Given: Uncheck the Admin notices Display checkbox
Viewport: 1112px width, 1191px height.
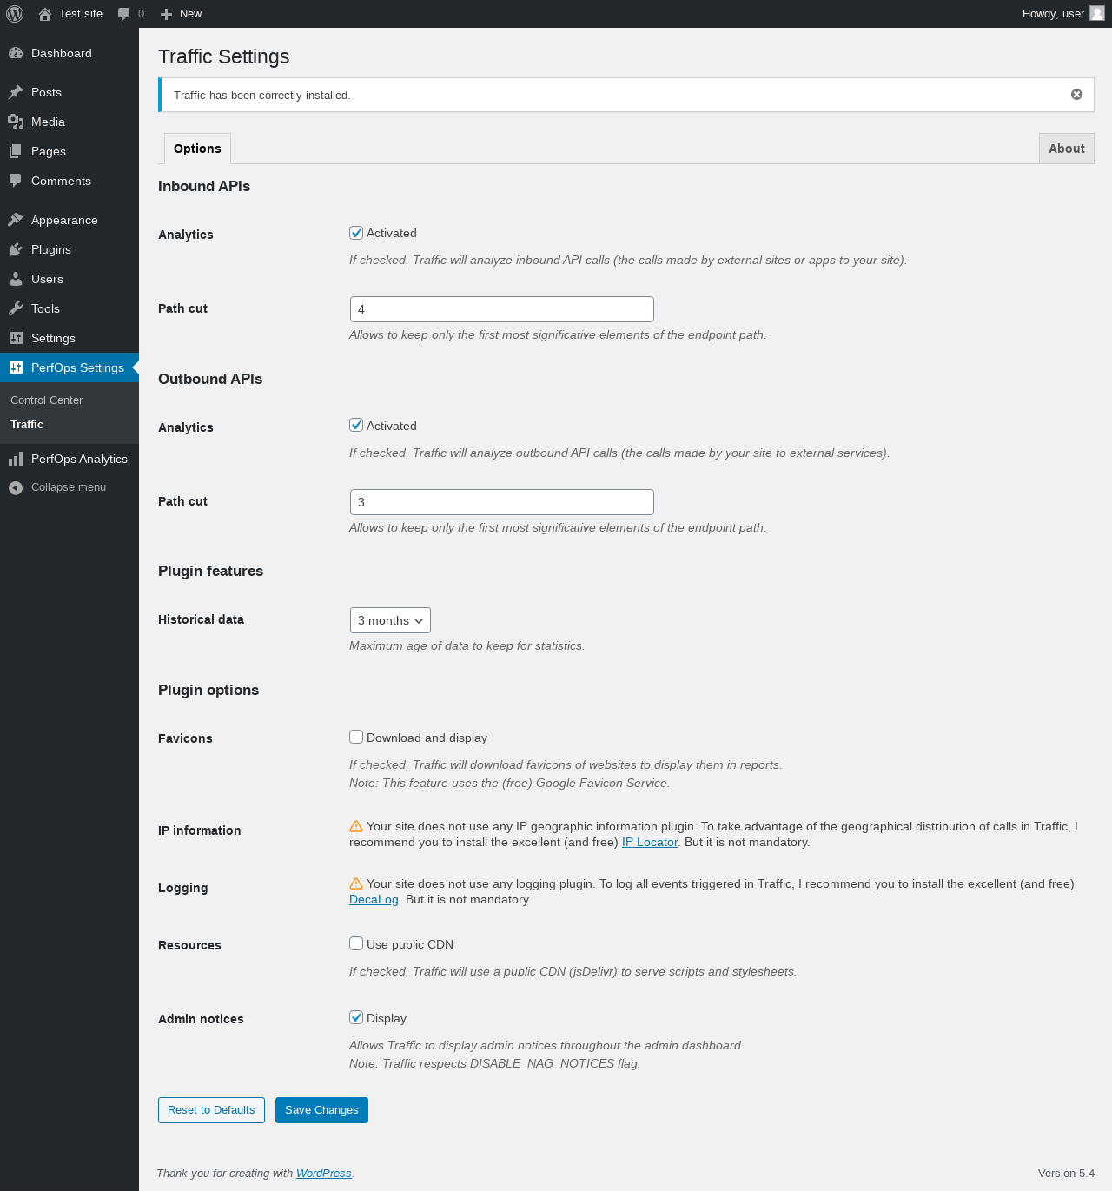Looking at the screenshot, I should 356,1017.
